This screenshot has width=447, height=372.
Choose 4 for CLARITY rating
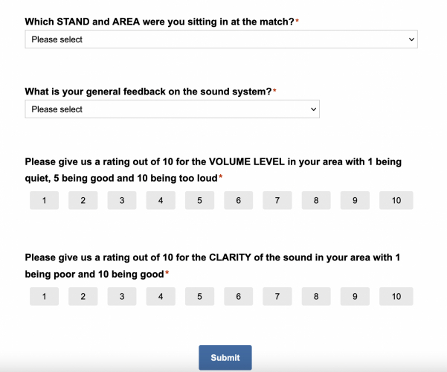coord(161,297)
